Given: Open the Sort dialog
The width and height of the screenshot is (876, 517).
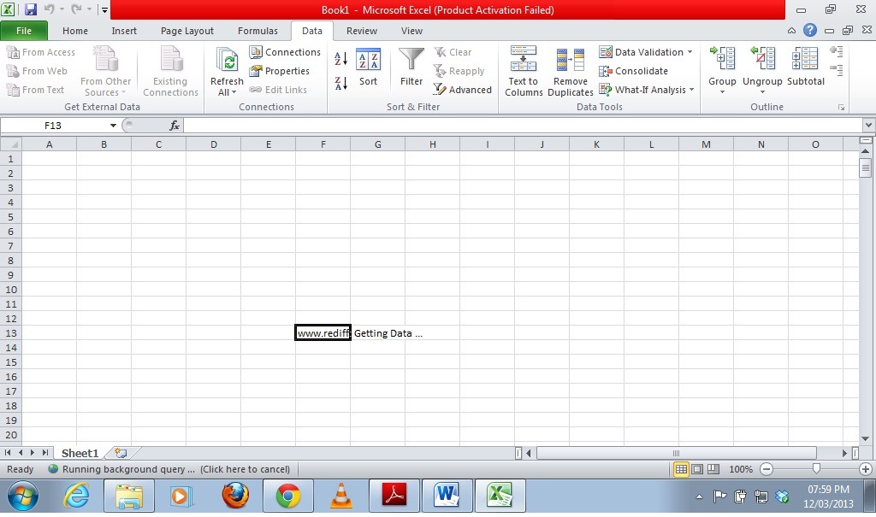Looking at the screenshot, I should point(368,67).
